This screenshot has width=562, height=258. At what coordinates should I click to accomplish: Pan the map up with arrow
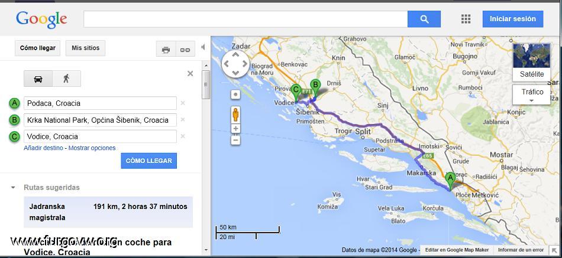[x=235, y=55]
